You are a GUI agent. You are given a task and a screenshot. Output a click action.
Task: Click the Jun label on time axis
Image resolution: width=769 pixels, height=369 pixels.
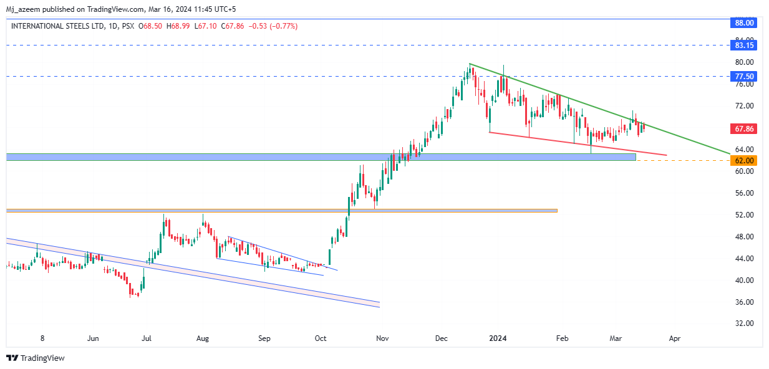(93, 338)
